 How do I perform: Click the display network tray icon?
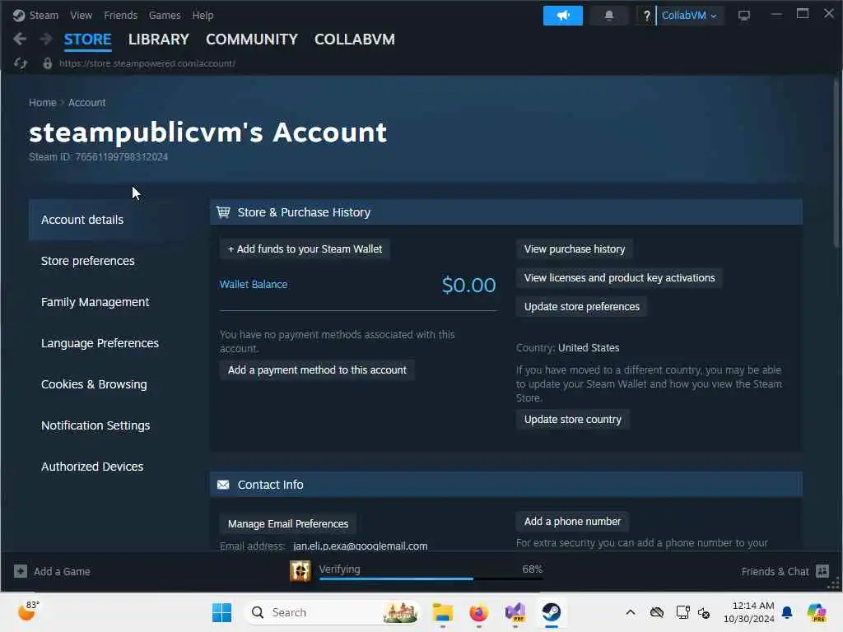coord(682,612)
